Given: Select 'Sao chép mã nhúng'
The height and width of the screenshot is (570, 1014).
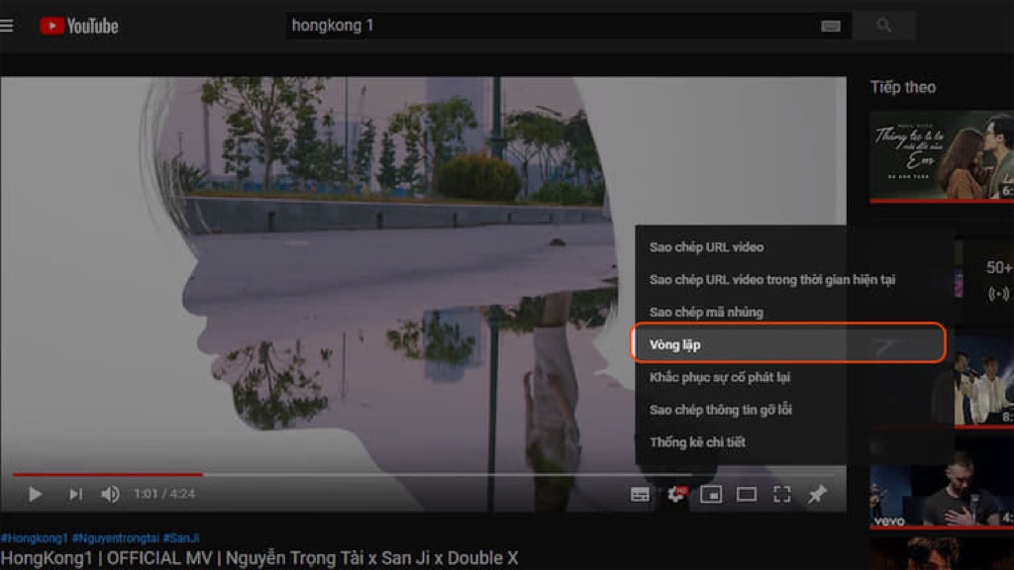Looking at the screenshot, I should click(x=706, y=312).
